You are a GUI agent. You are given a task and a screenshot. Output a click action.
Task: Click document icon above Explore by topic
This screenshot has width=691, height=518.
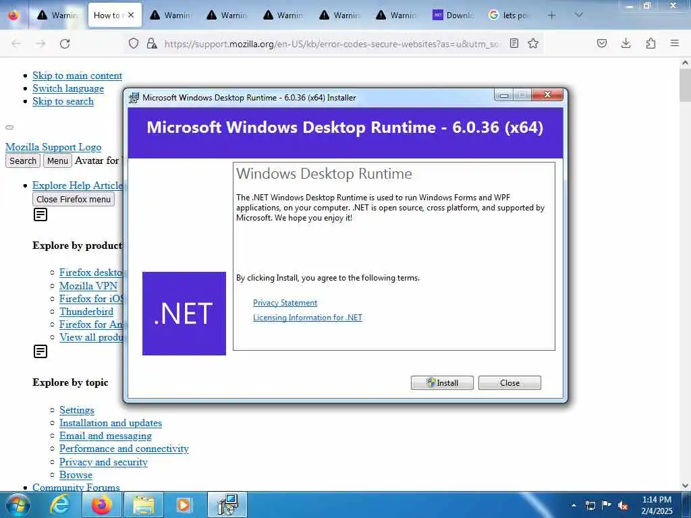coord(40,351)
